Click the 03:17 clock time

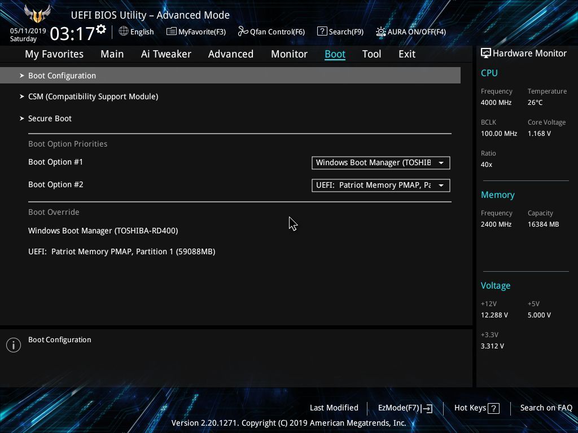pos(72,34)
